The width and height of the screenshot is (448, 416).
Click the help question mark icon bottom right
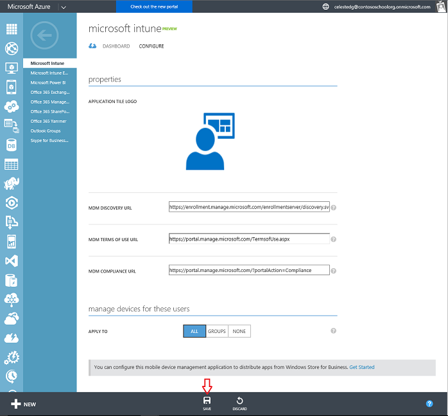429,404
